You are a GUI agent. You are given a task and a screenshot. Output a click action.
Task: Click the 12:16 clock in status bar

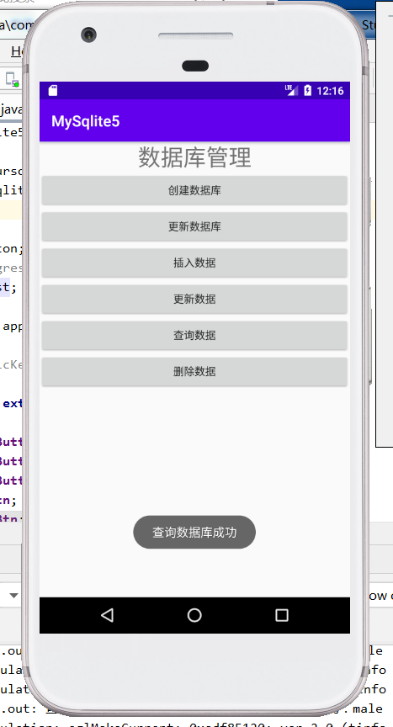point(330,90)
